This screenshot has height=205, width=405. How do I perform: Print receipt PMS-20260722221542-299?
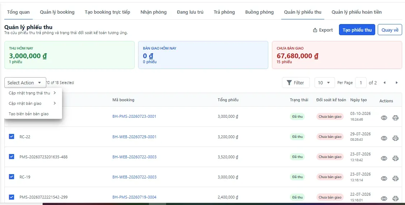[x=395, y=199]
